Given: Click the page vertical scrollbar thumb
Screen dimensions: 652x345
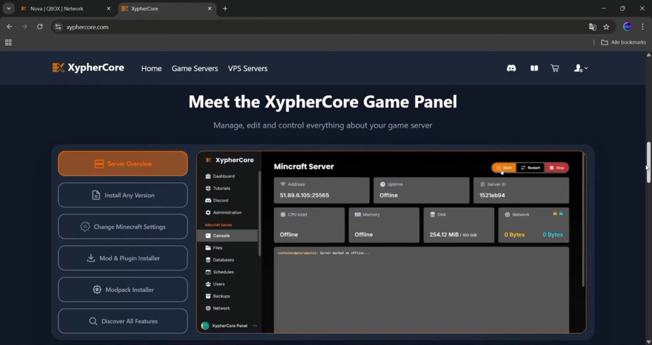Looking at the screenshot, I should click(648, 162).
